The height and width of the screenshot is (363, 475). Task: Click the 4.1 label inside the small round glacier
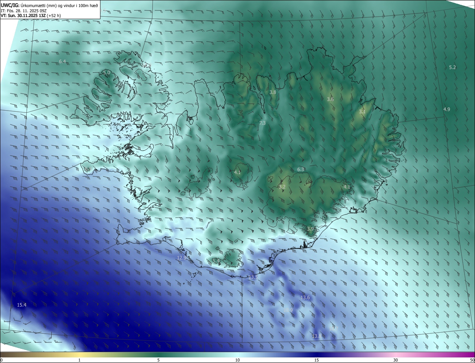click(237, 172)
